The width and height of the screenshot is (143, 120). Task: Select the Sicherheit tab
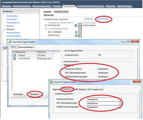pos(67,89)
